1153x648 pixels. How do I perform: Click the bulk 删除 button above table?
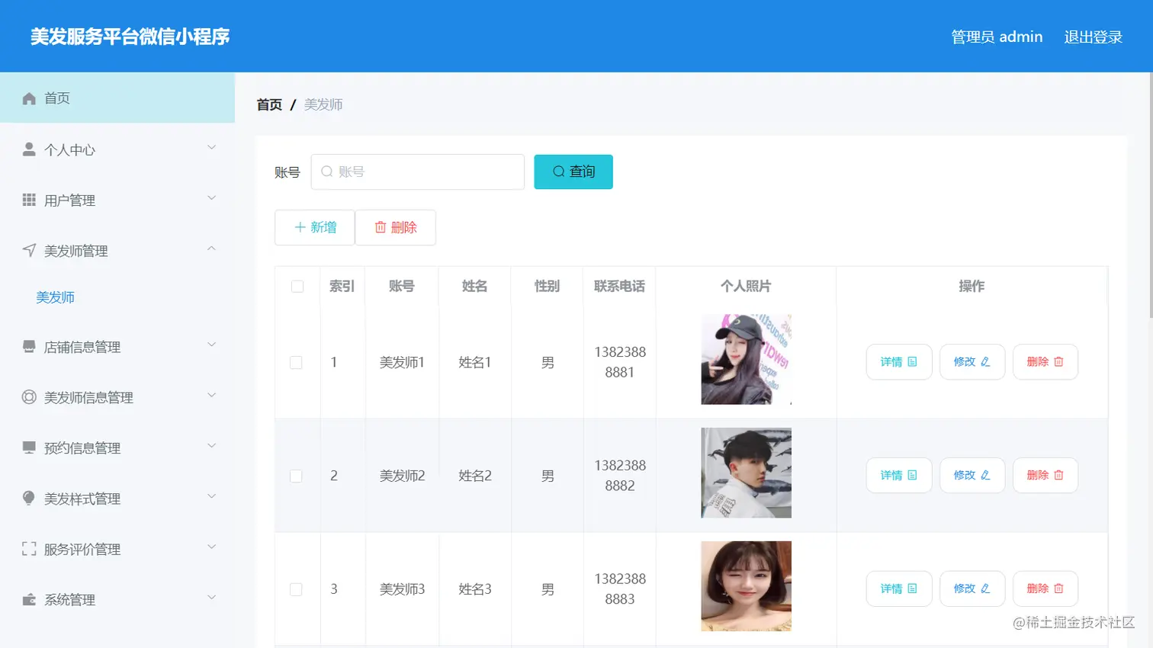(x=396, y=227)
